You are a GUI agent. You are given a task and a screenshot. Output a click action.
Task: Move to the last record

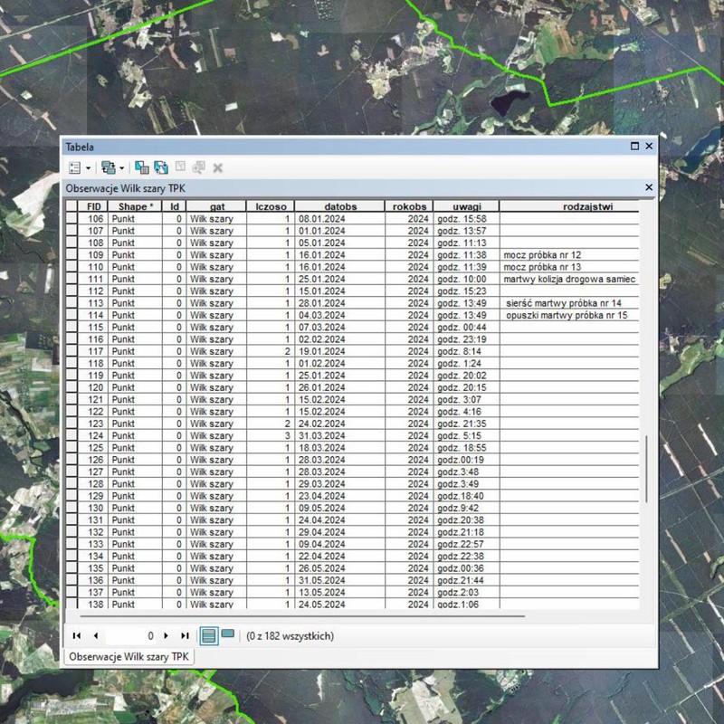[x=185, y=636]
